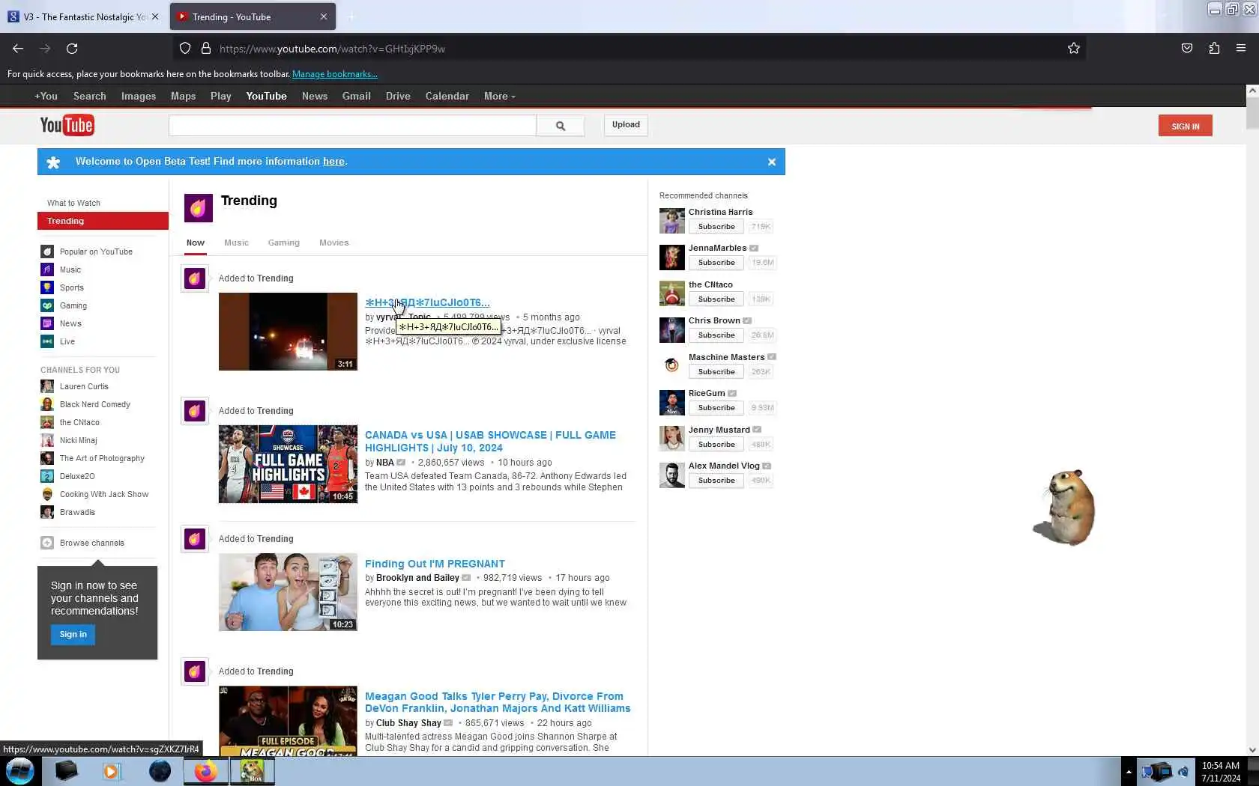Open the Brooklyn and Bailey channel link
This screenshot has height=786, width=1259.
coord(417,578)
